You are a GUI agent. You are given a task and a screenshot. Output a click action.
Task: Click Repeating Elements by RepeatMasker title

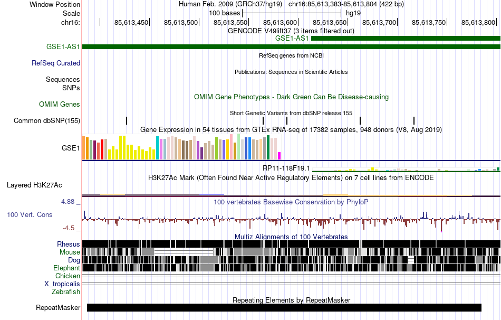[x=292, y=300]
